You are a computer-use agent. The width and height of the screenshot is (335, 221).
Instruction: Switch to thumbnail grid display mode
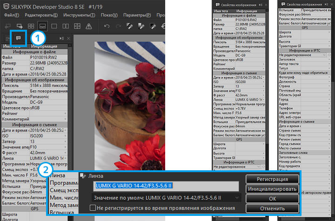point(31,27)
